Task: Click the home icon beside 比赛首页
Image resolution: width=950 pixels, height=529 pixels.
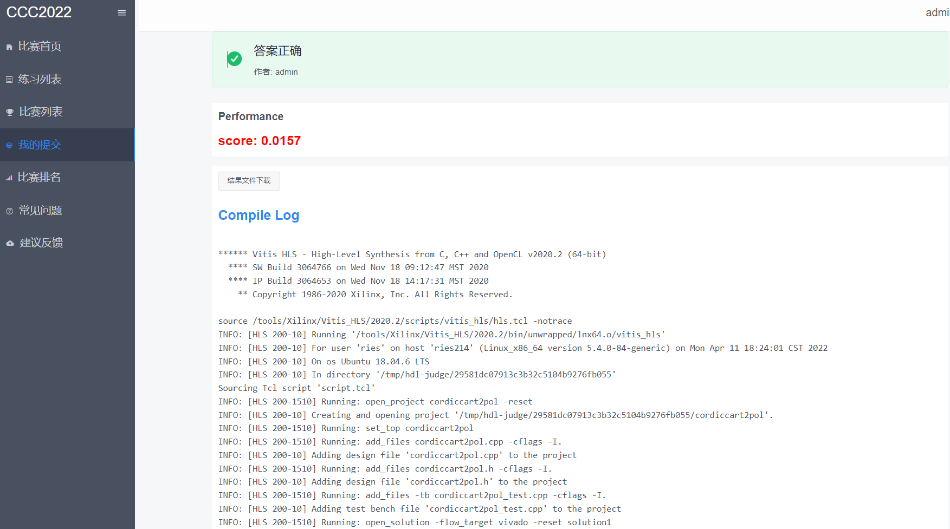Action: pyautogui.click(x=9, y=47)
